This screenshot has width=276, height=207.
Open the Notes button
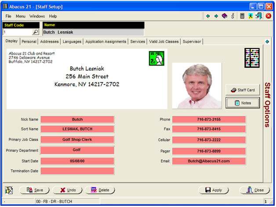[243, 103]
